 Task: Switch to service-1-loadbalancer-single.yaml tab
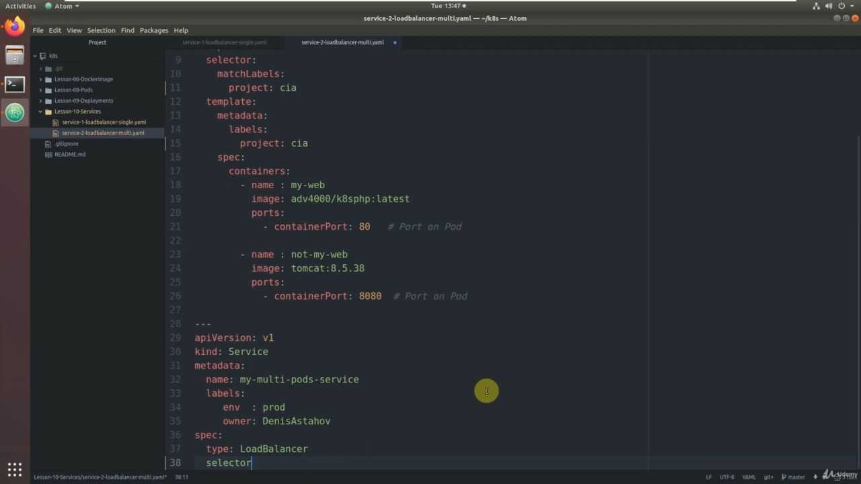click(225, 42)
